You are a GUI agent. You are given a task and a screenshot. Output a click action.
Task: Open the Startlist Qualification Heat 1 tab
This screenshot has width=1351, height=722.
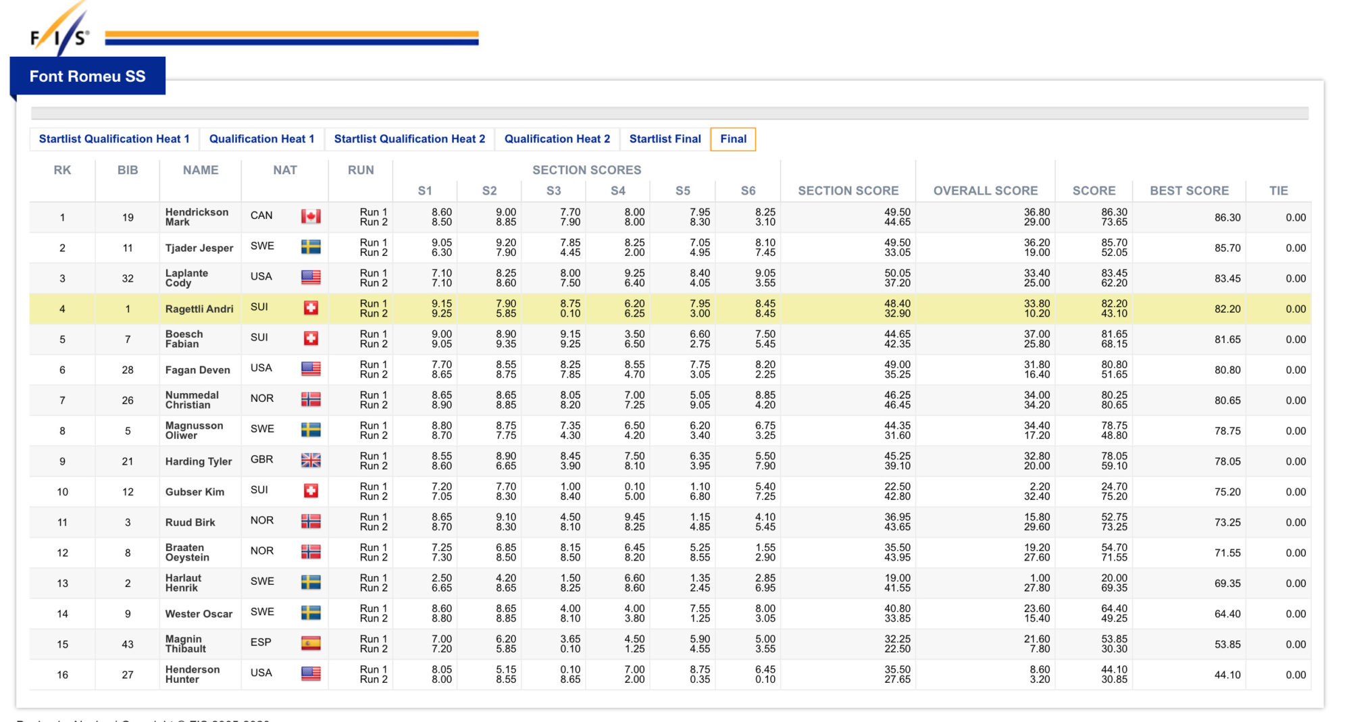click(x=114, y=139)
